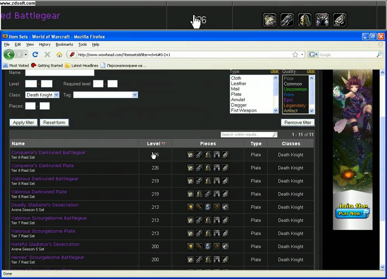Open the back/forward history dropdown arrow
The width and height of the screenshot is (387, 279).
point(26,54)
